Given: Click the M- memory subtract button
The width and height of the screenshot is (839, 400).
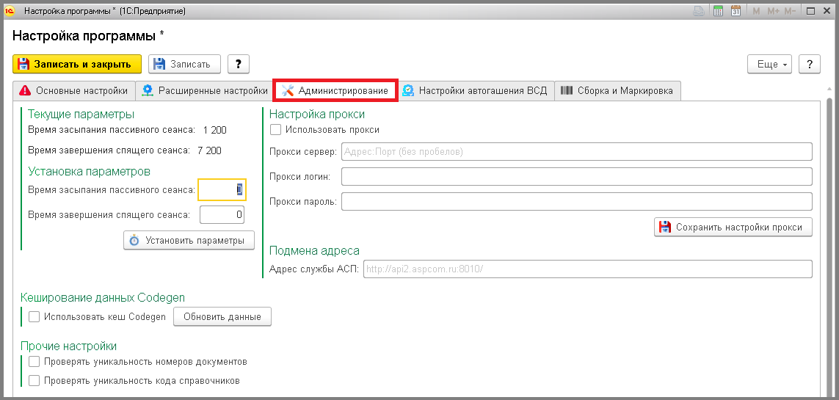Looking at the screenshot, I should coord(791,11).
